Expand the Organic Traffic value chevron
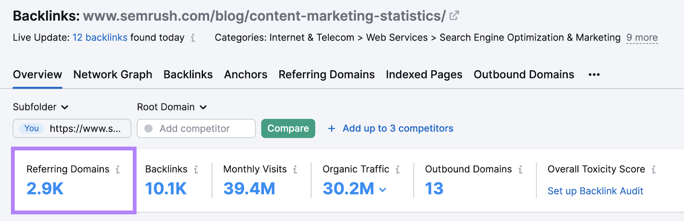 pyautogui.click(x=383, y=189)
